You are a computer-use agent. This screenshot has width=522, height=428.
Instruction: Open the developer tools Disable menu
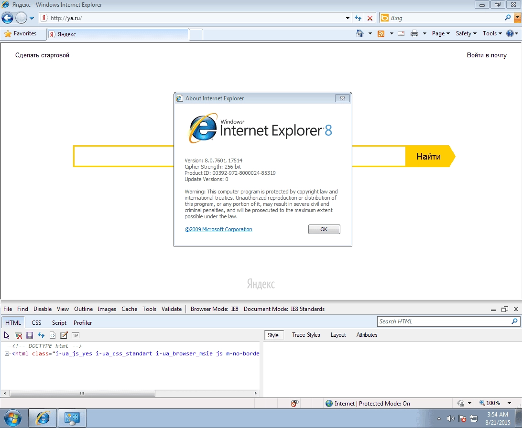click(43, 309)
